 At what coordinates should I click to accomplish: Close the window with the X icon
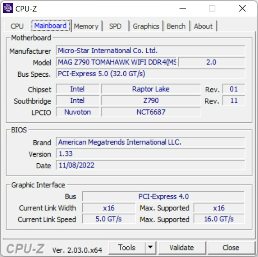(242, 9)
